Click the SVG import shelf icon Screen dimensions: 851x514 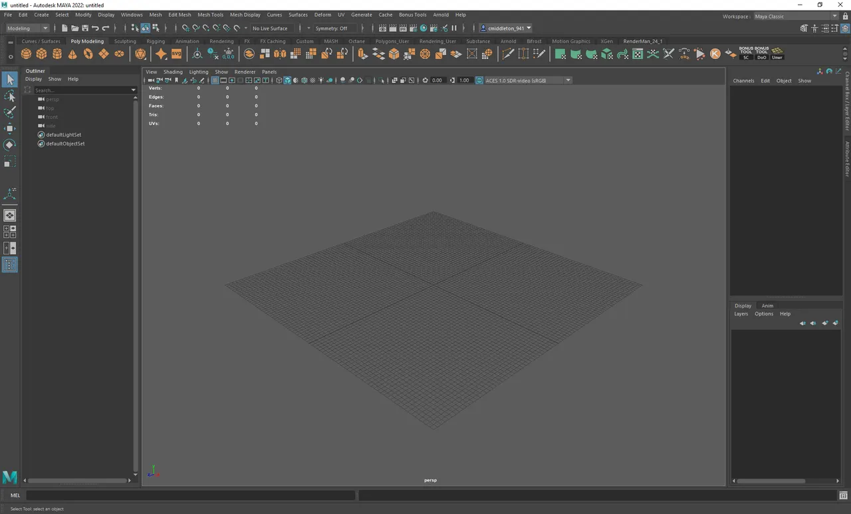[176, 54]
